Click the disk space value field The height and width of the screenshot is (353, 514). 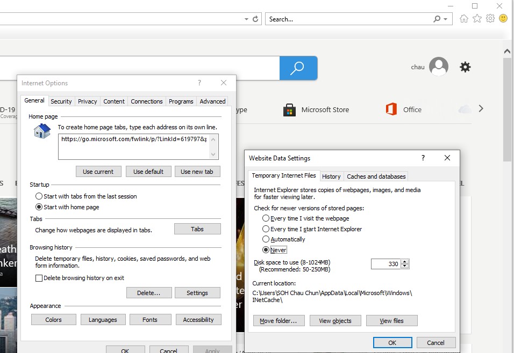(x=386, y=264)
